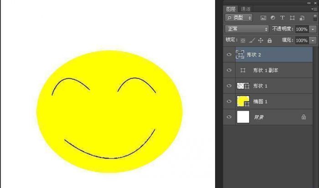Switch to the 通道 tab
Image resolution: width=319 pixels, height=188 pixels.
(x=246, y=8)
